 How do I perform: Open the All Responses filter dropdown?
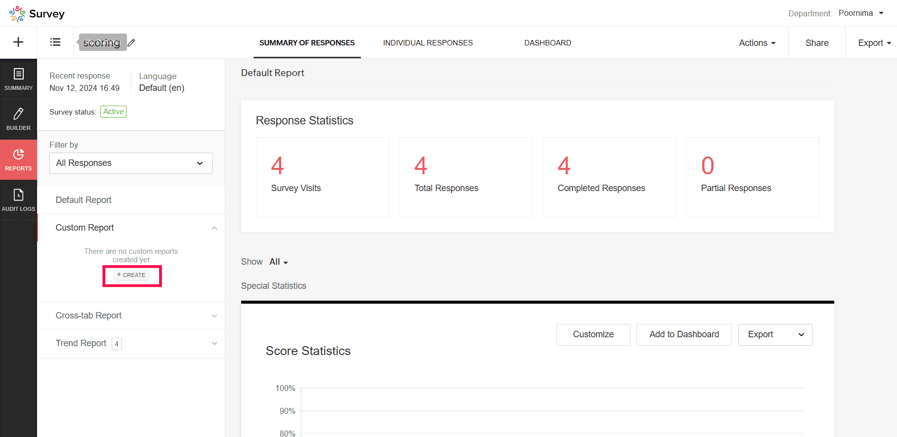coord(131,163)
